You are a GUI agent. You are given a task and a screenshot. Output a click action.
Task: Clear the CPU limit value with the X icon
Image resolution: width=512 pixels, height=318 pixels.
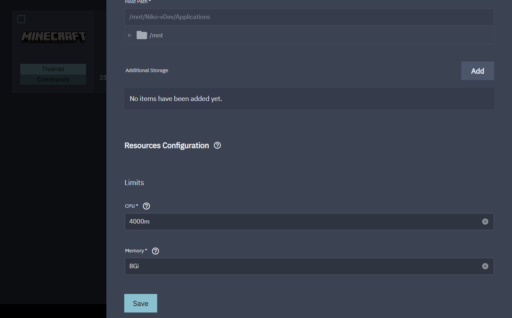coord(485,222)
